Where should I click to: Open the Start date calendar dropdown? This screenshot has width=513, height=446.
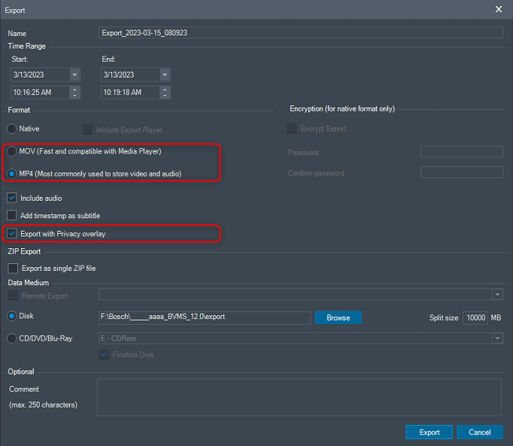click(x=74, y=74)
